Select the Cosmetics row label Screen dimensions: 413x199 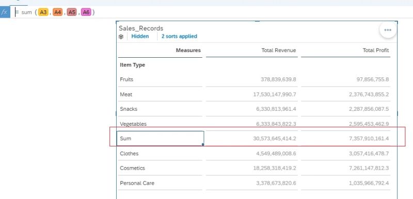tap(132, 168)
